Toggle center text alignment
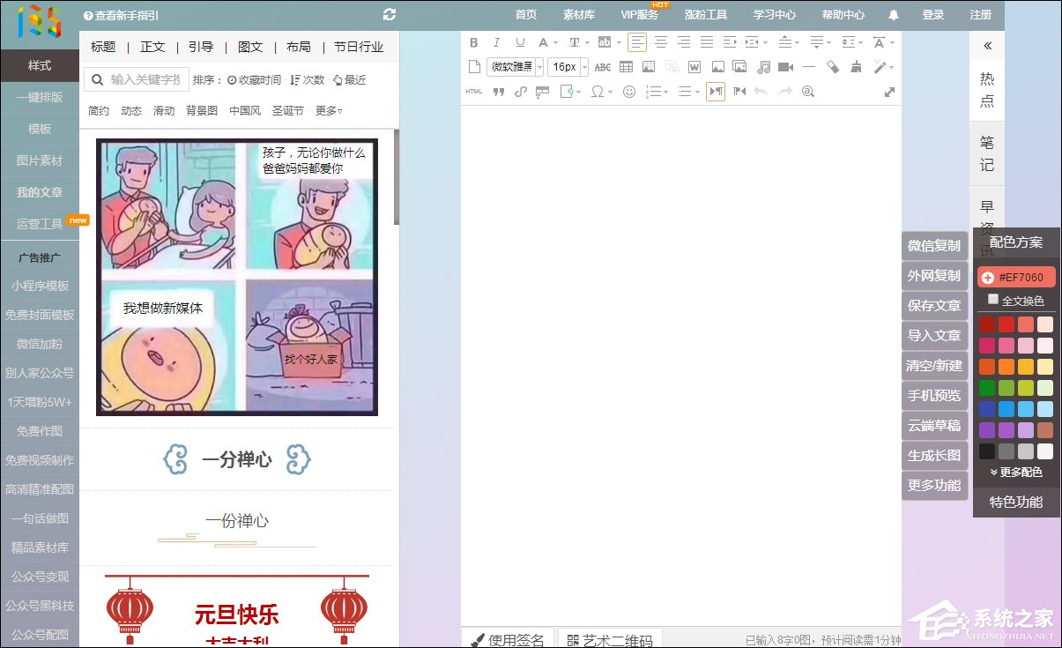The height and width of the screenshot is (648, 1062). (x=661, y=42)
